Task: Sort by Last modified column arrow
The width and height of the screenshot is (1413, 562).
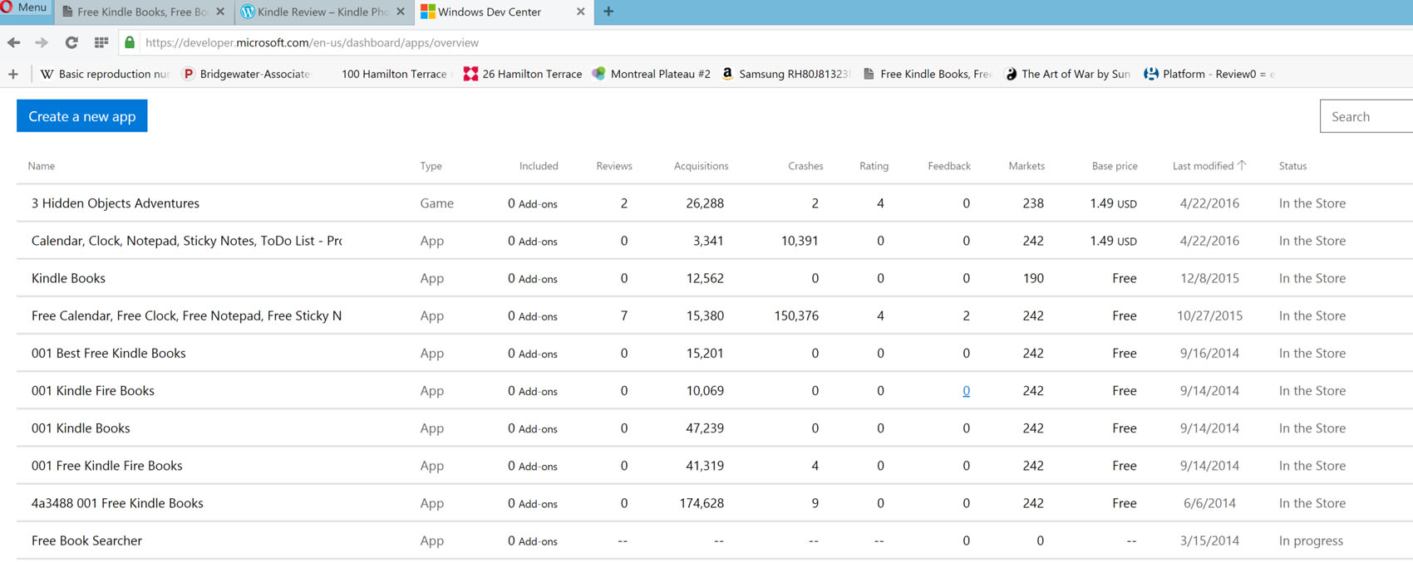Action: (1242, 165)
